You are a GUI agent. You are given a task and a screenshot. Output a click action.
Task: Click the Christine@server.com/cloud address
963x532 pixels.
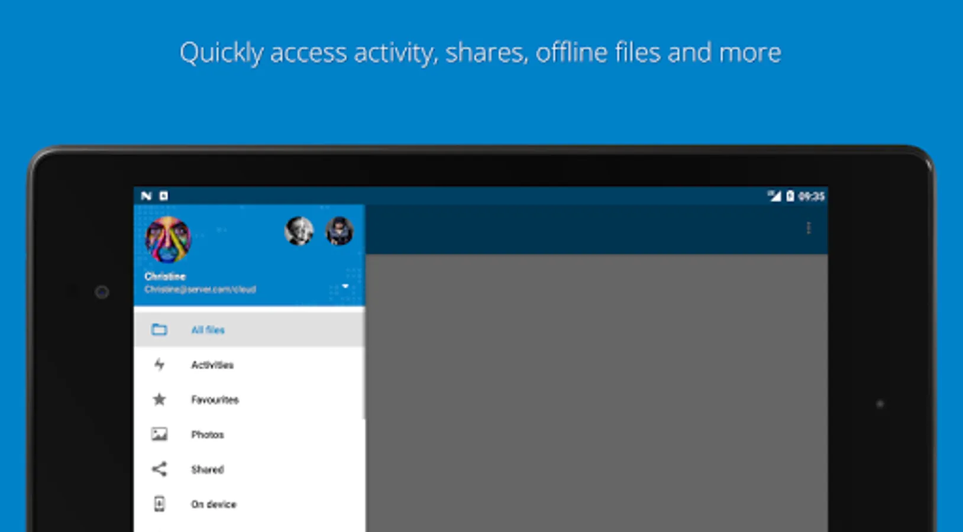point(200,289)
